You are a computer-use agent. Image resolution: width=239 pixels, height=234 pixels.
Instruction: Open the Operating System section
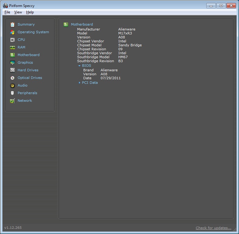pos(33,32)
